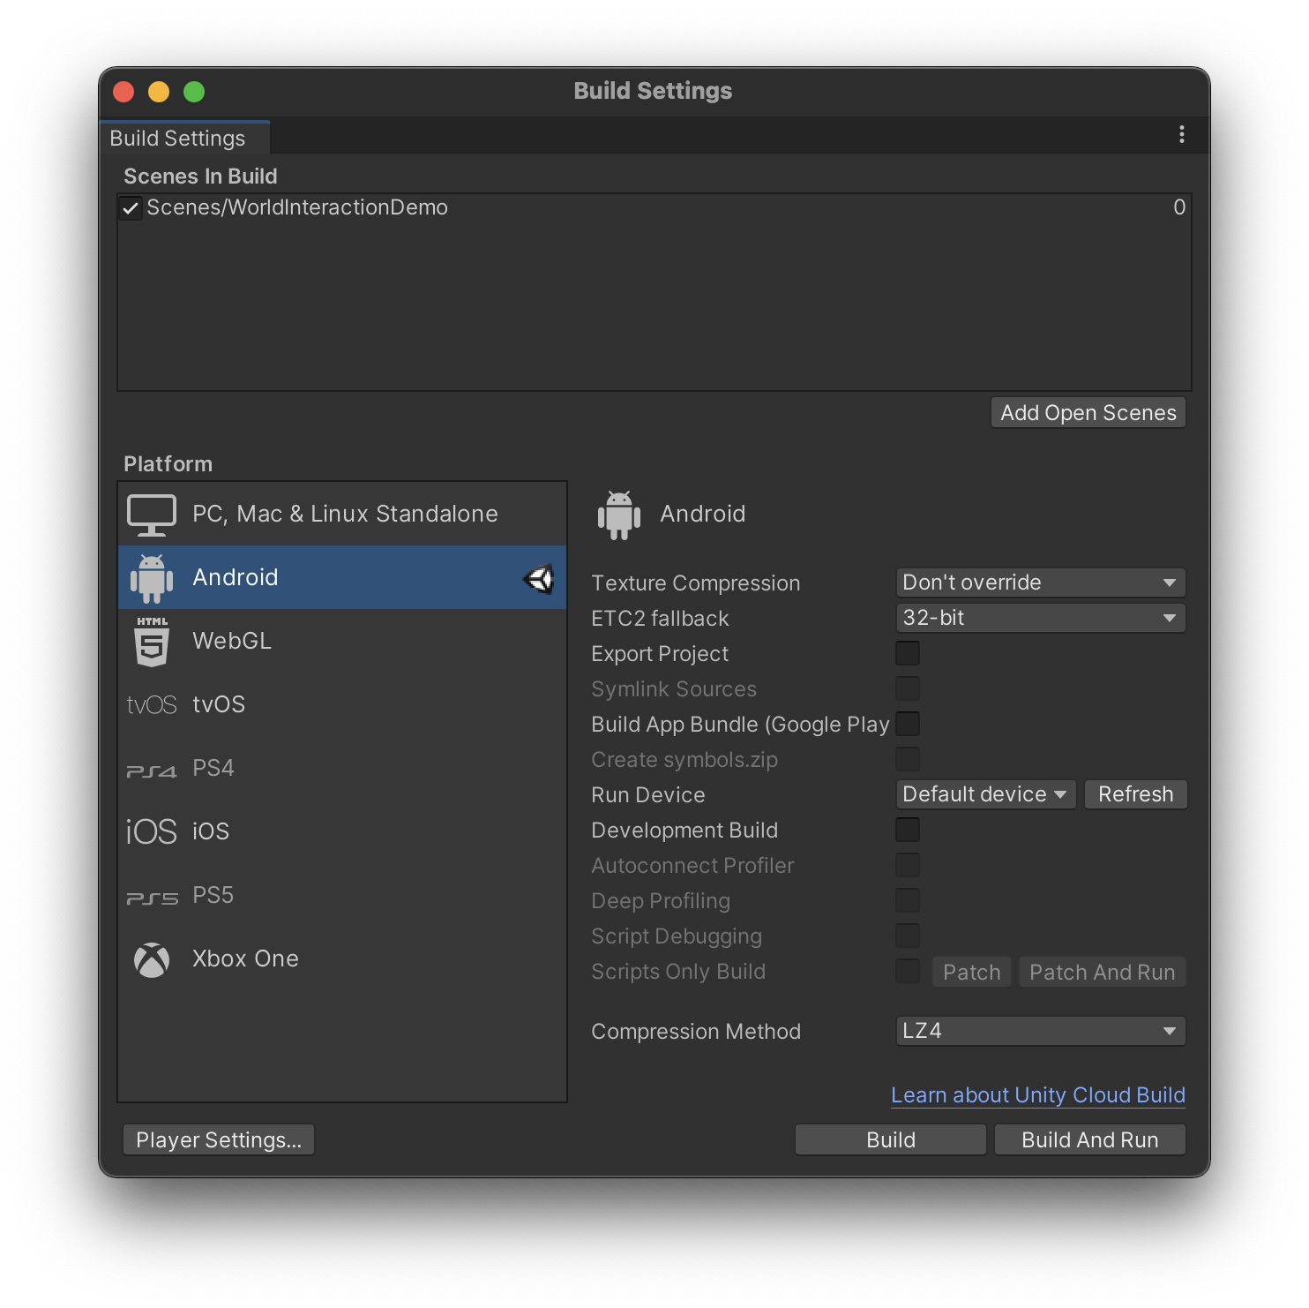Uncheck the Scenes/WorldInteractionDemo scene checkbox
Image resolution: width=1309 pixels, height=1308 pixels.
(131, 208)
